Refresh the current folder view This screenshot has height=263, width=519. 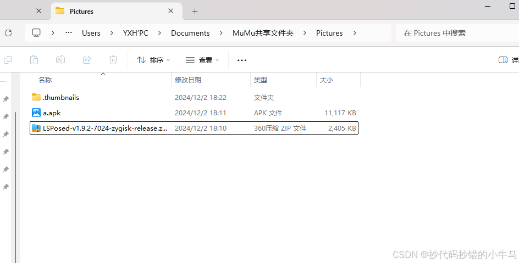pyautogui.click(x=8, y=33)
